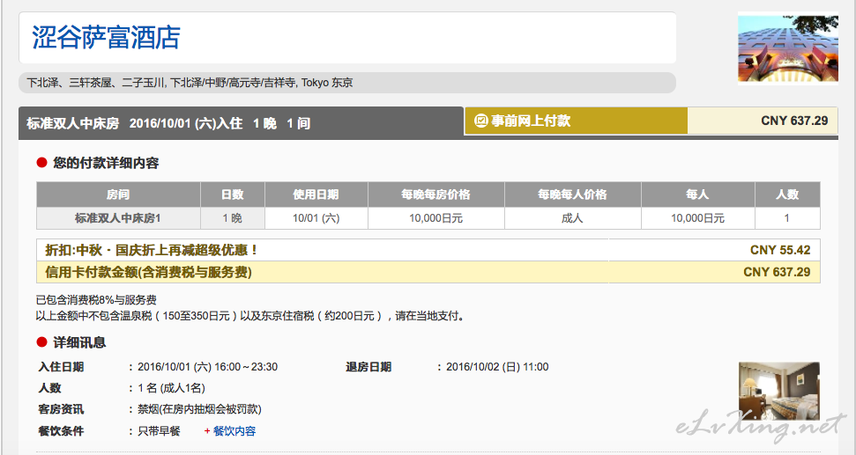Click the note about 温泉税 and 东京住宿税
The image size is (856, 455).
click(250, 315)
